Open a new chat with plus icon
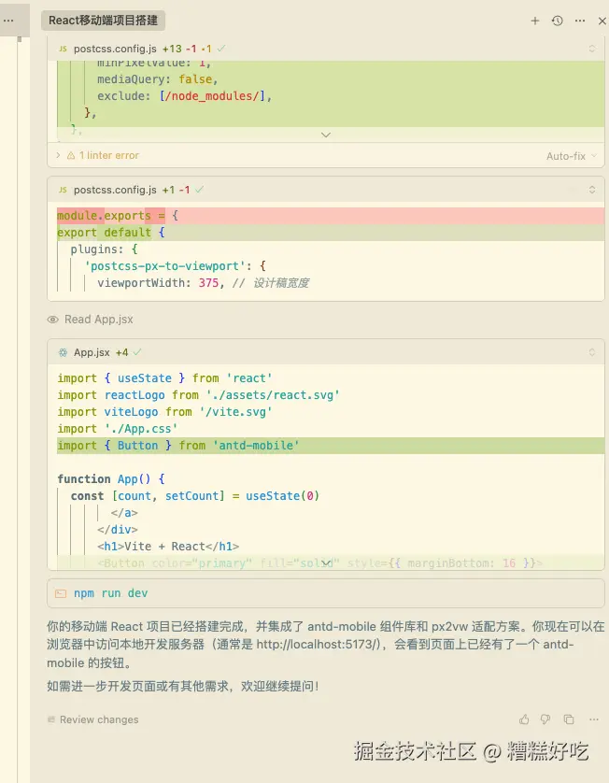609x783 pixels. pos(534,21)
